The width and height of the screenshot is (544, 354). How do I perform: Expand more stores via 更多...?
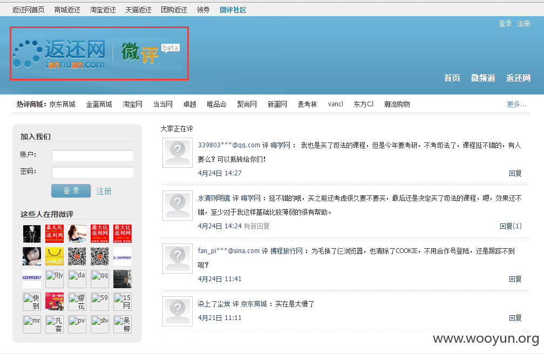coord(516,104)
